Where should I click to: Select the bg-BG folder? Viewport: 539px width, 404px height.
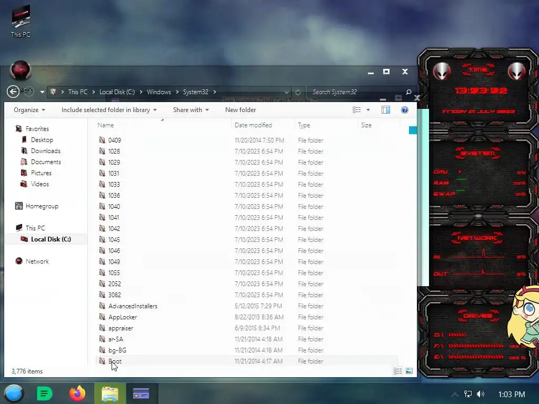[x=117, y=350]
